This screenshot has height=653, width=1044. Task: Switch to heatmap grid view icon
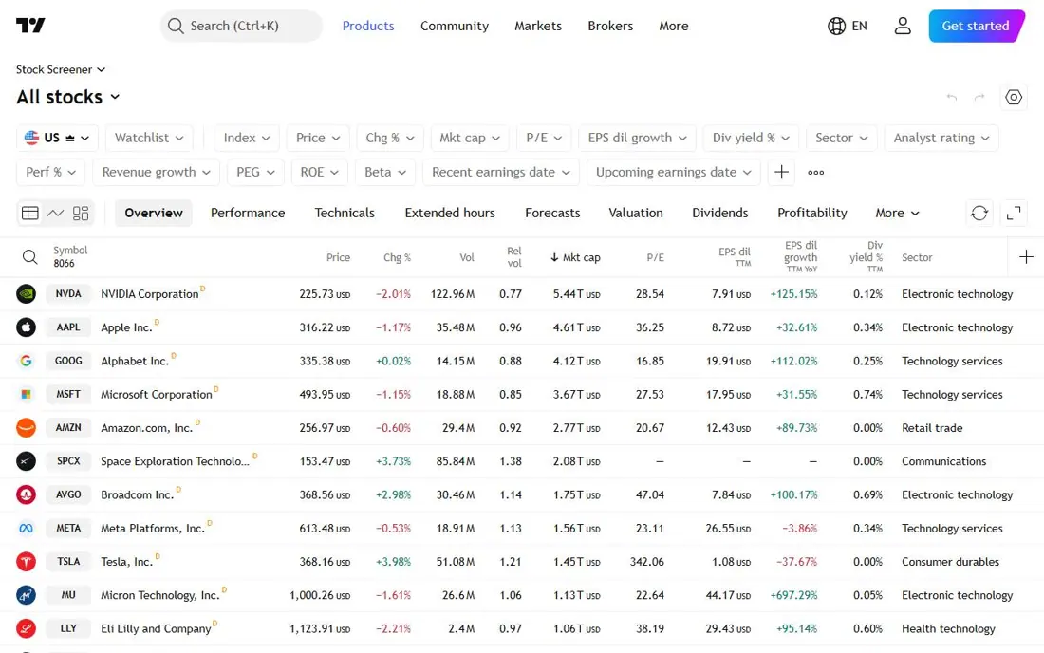tap(81, 213)
